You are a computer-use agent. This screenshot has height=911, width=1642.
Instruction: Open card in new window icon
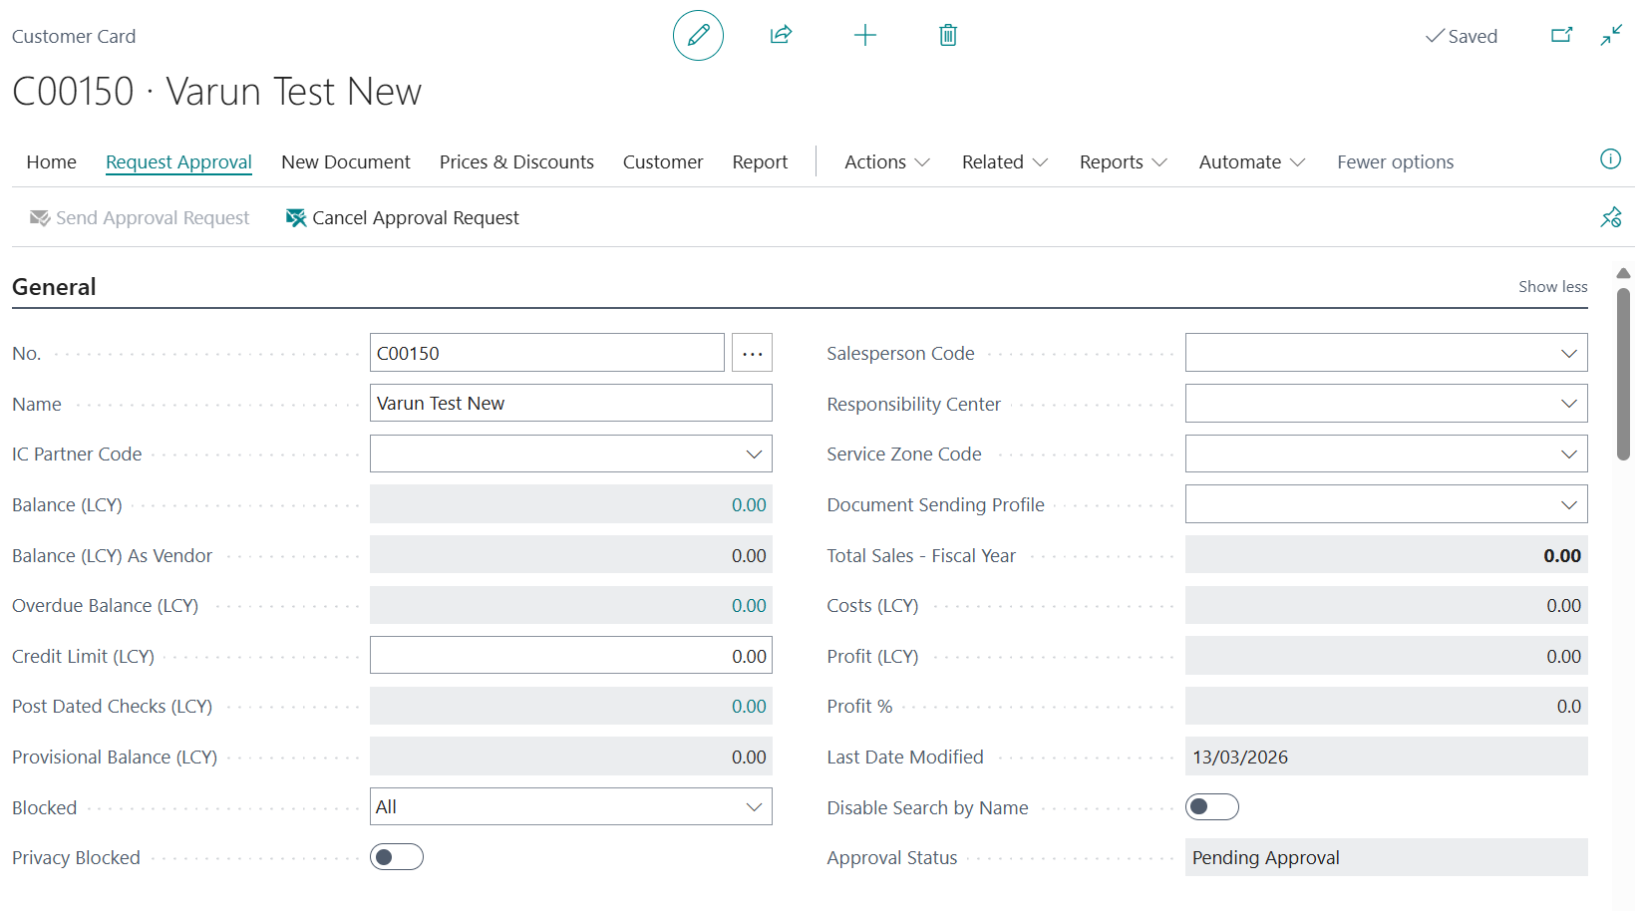pos(1561,36)
